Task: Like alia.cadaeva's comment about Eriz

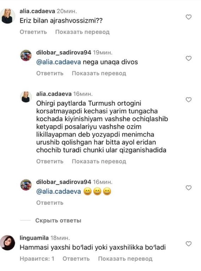Action: point(188,17)
